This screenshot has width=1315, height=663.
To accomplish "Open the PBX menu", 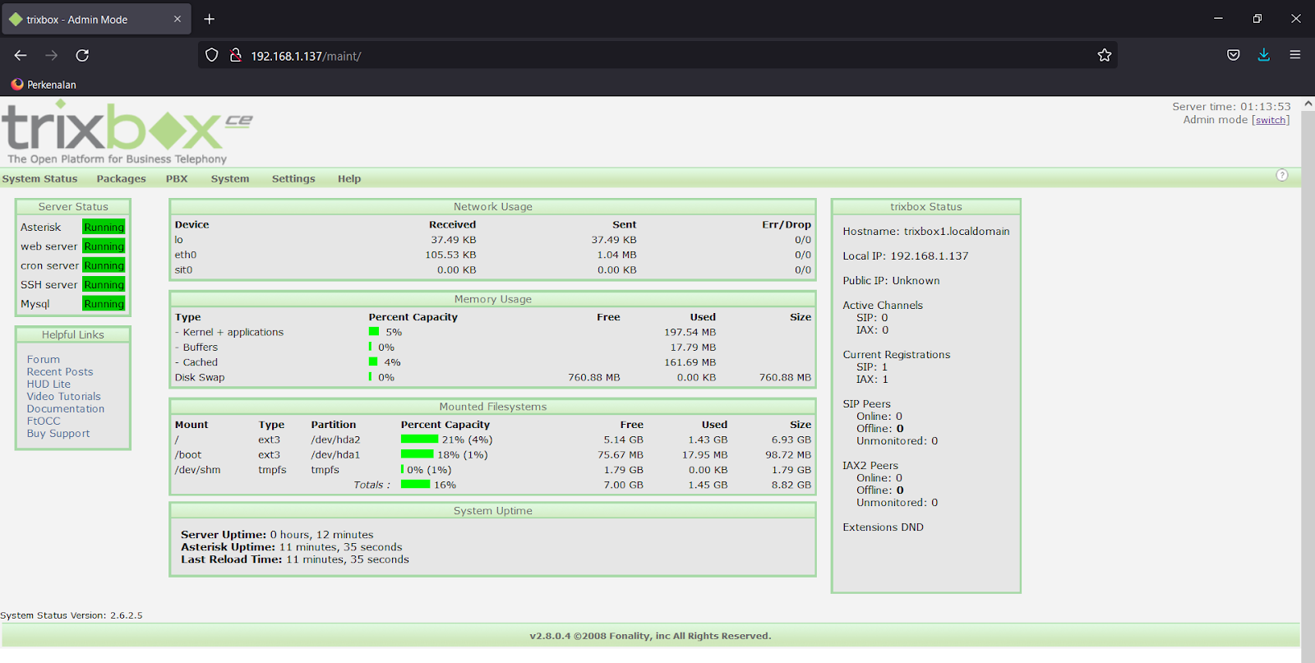I will click(177, 178).
